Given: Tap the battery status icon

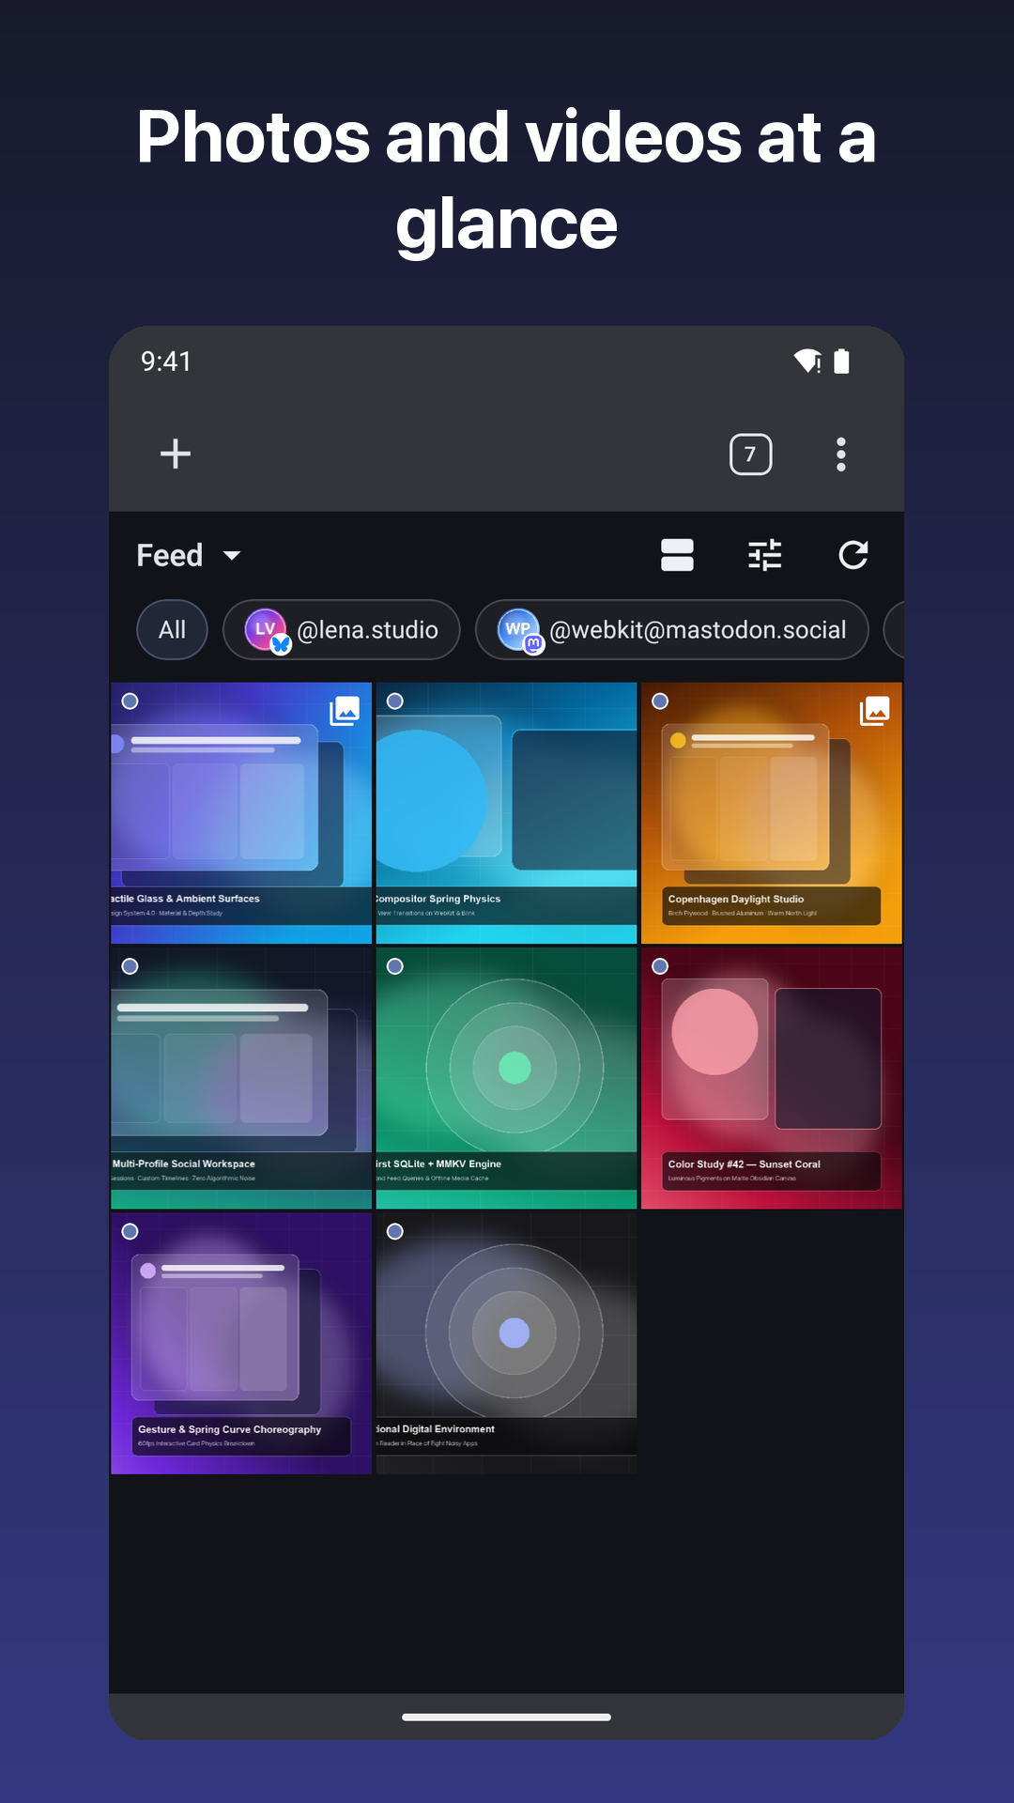Looking at the screenshot, I should click(x=842, y=362).
